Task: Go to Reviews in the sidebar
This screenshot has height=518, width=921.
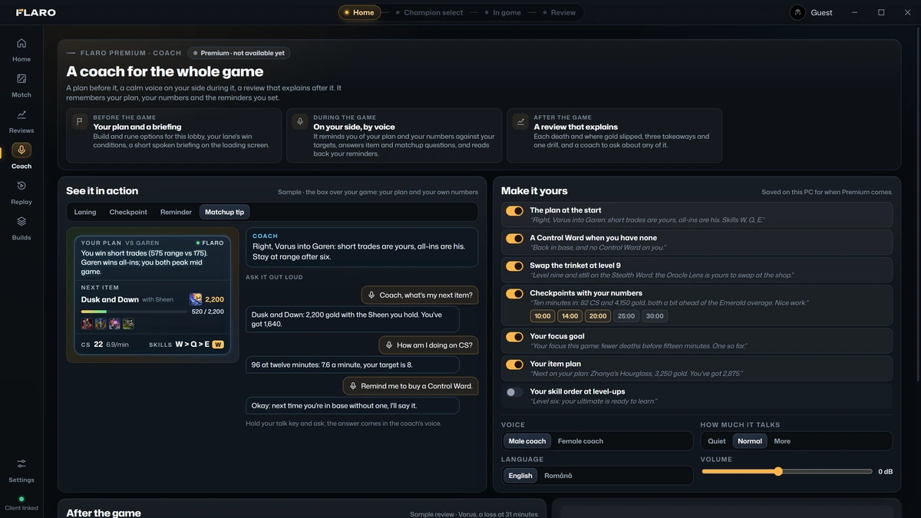Action: (21, 120)
